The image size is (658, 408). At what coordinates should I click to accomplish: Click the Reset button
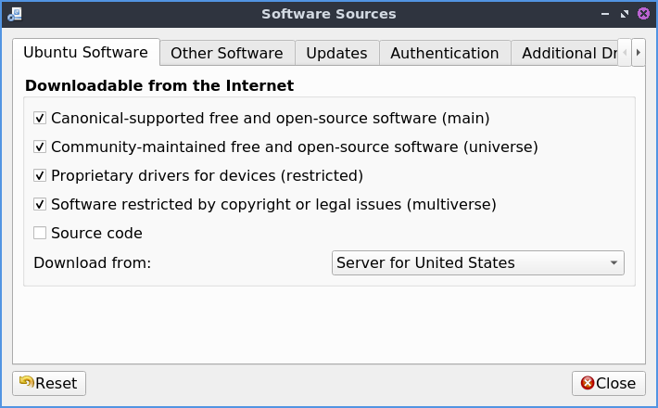coord(48,383)
